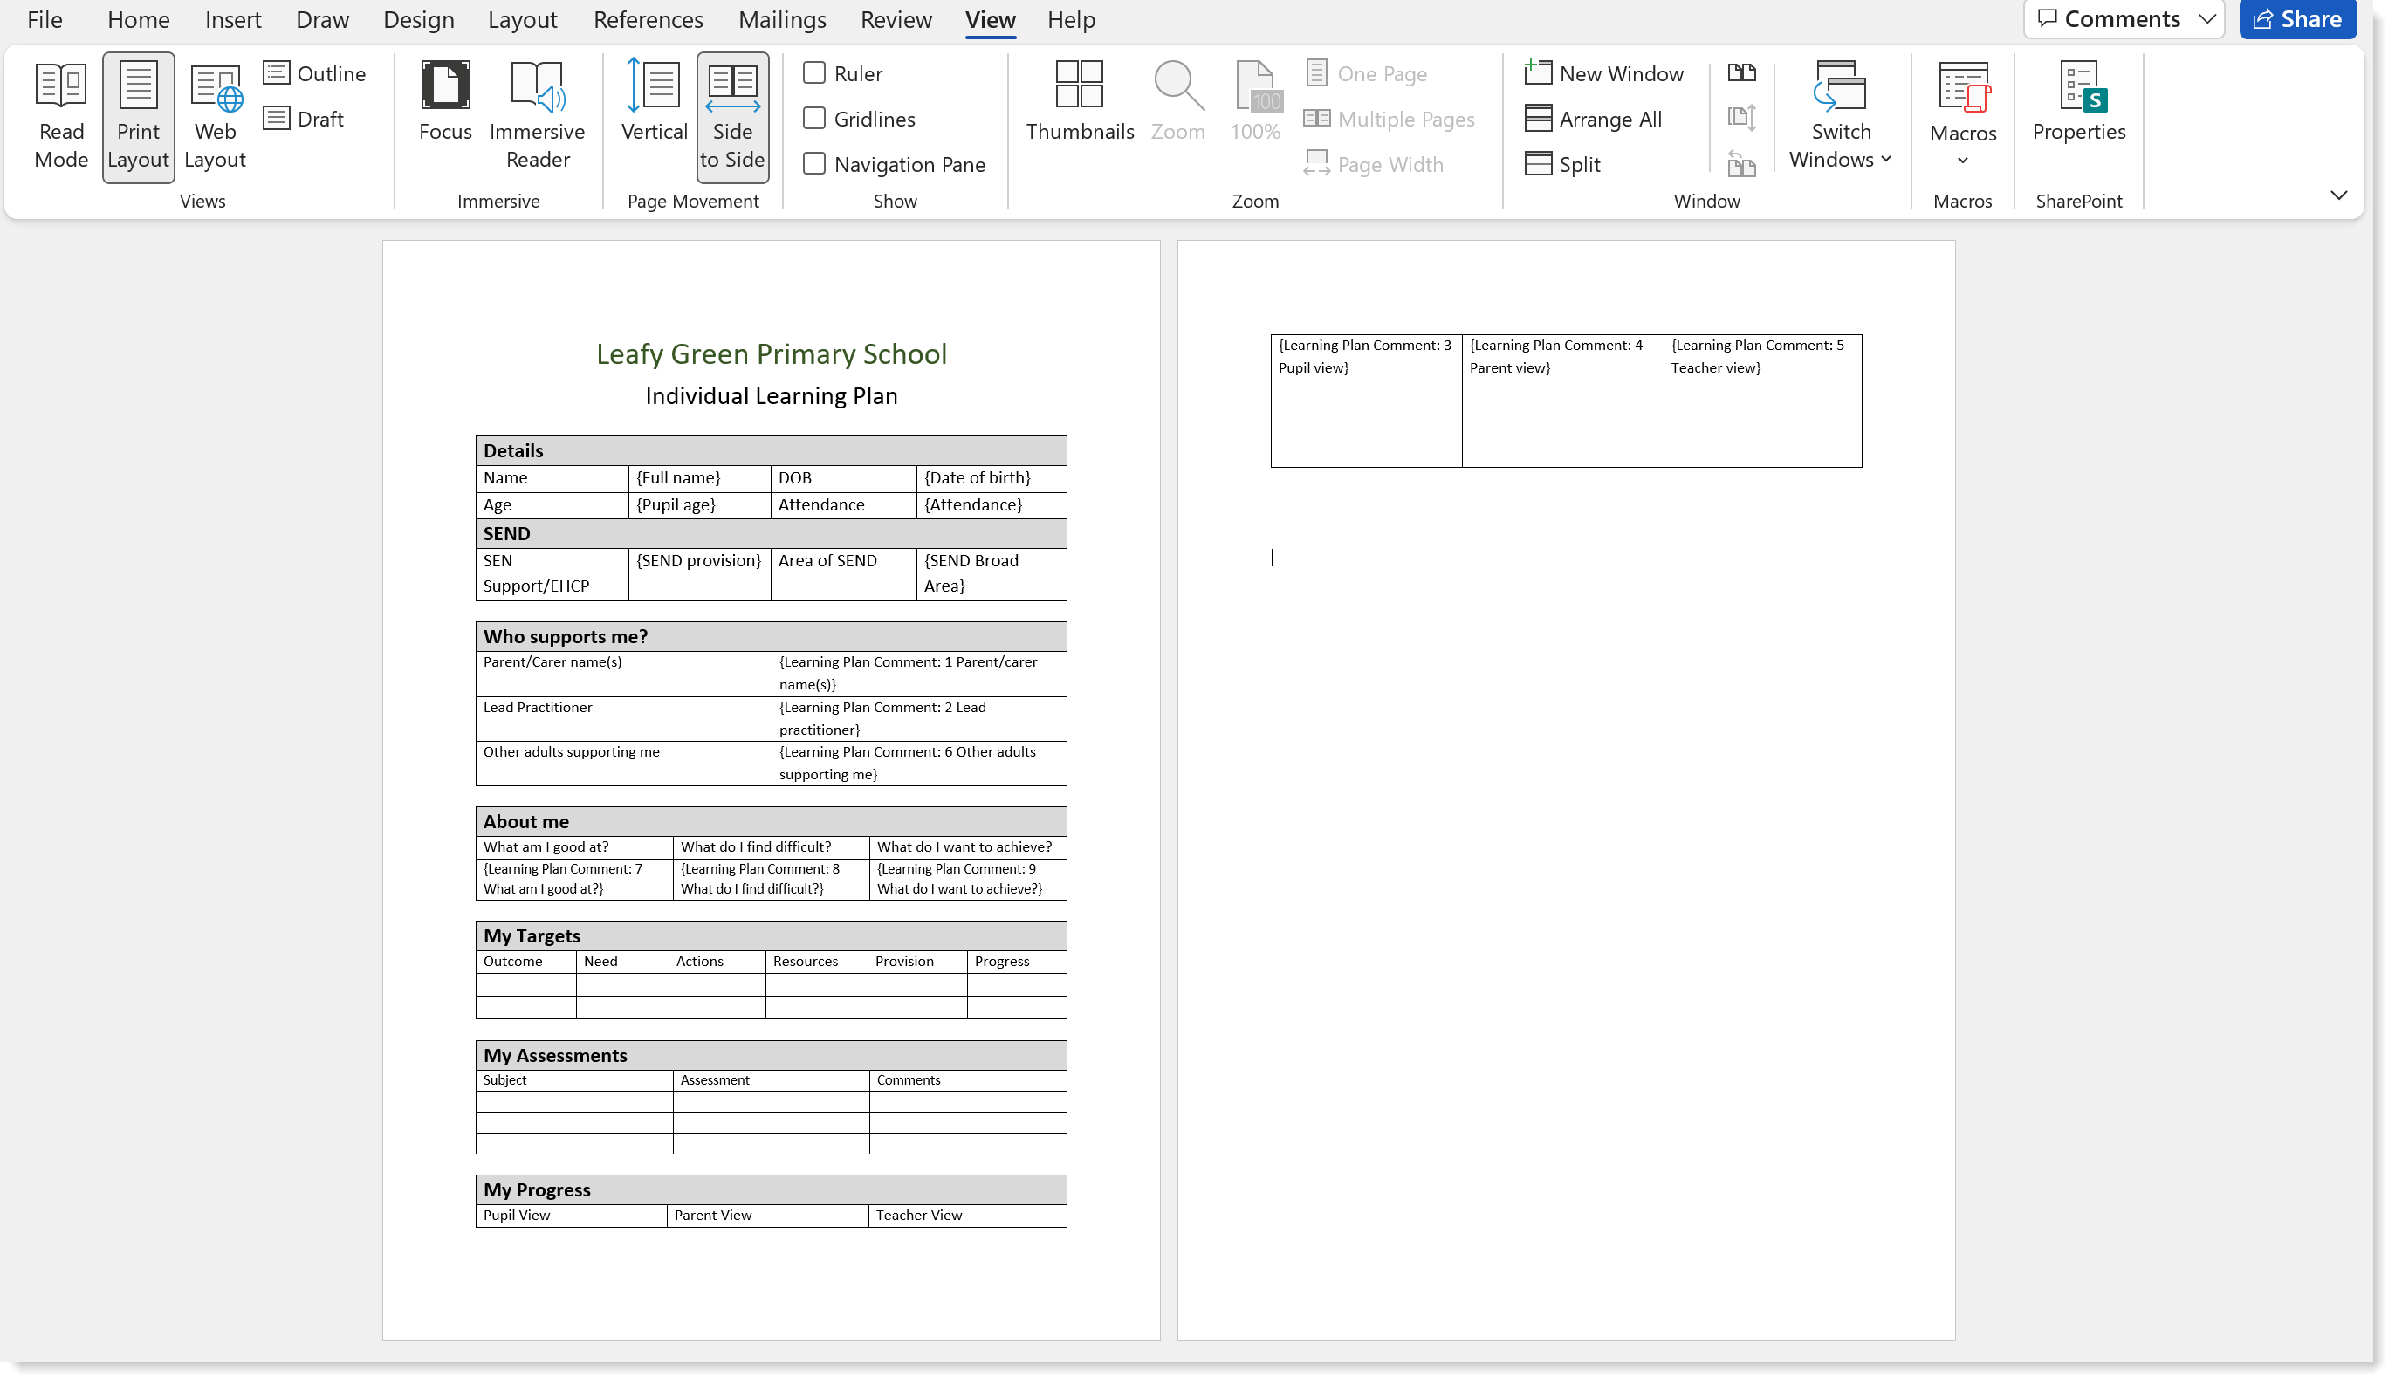Image resolution: width=2395 pixels, height=1384 pixels.
Task: Click the {SEND provision} field
Action: point(698,560)
